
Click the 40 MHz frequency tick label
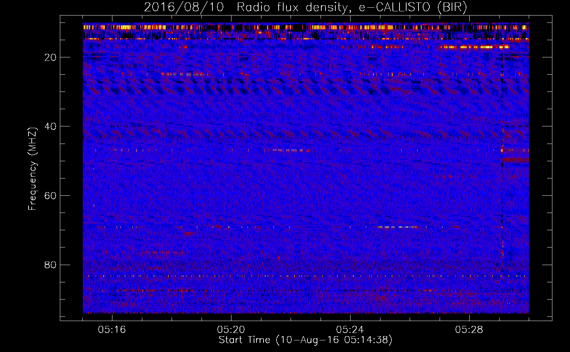(50, 126)
